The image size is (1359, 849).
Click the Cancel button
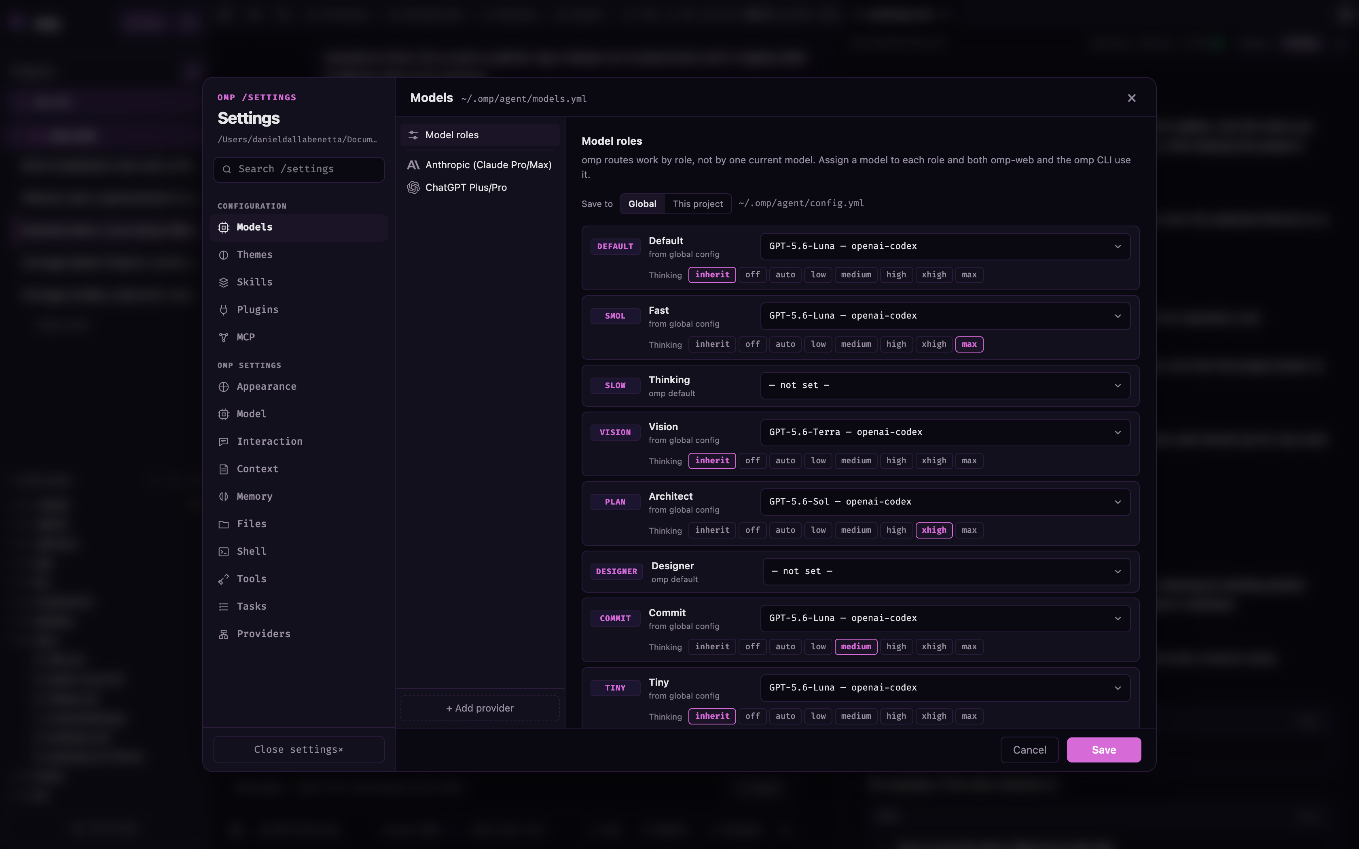[1029, 750]
